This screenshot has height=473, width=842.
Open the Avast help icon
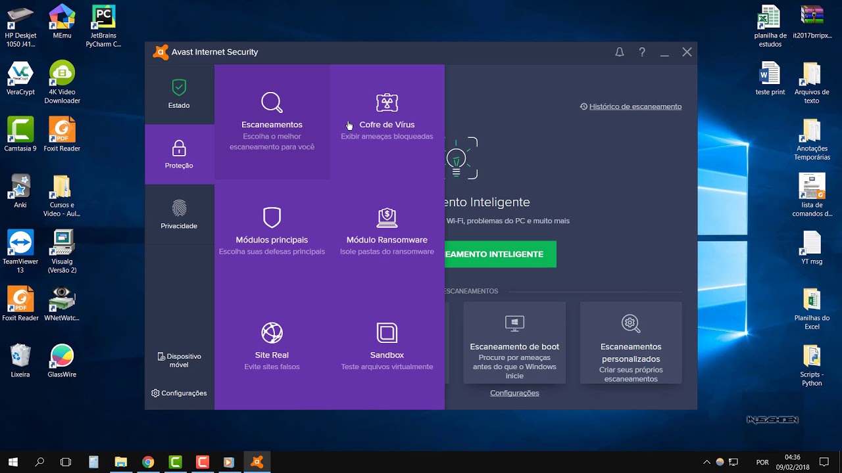[x=642, y=52]
